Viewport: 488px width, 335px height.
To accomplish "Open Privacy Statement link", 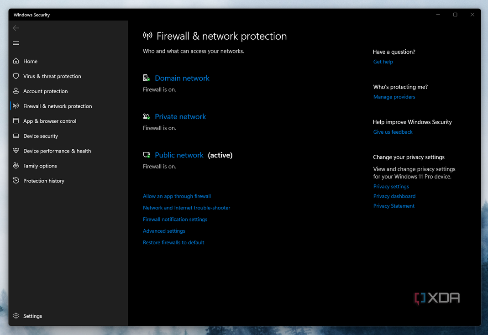I will click(x=394, y=205).
